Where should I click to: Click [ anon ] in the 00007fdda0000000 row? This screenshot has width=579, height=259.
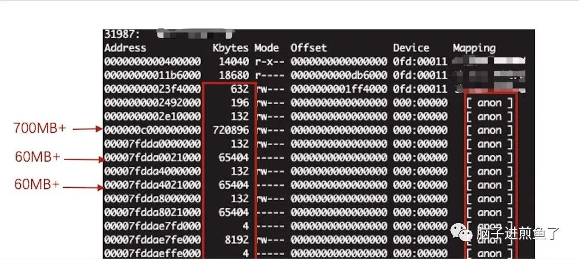[490, 144]
